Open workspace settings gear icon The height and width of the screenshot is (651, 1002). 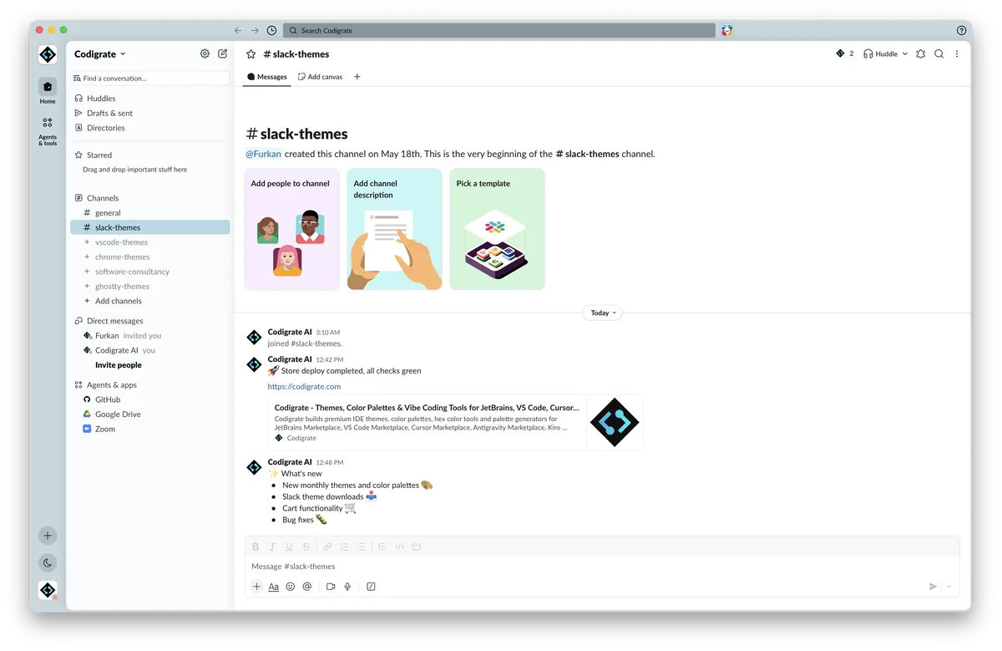pyautogui.click(x=205, y=53)
